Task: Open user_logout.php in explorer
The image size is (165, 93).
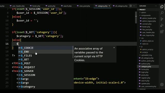Action: [x=148, y=35]
